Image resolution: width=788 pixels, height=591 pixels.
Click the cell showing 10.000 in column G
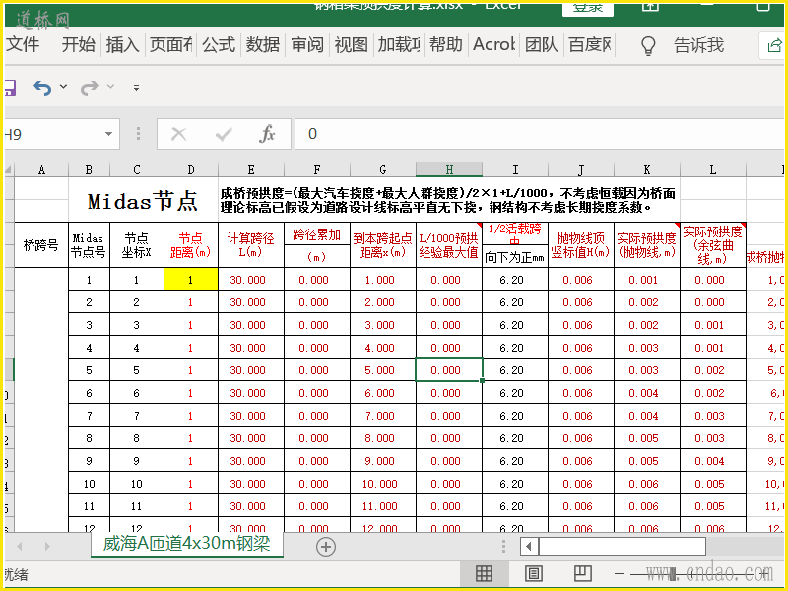[x=382, y=484]
